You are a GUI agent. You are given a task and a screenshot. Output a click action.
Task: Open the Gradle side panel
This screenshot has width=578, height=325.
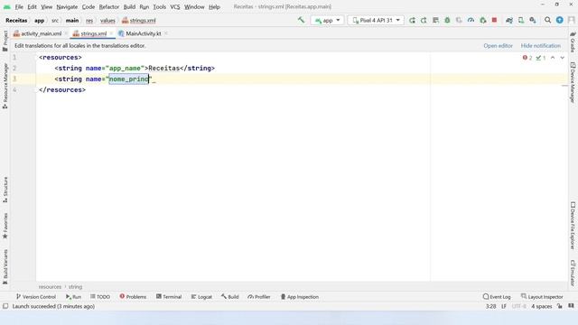click(573, 42)
